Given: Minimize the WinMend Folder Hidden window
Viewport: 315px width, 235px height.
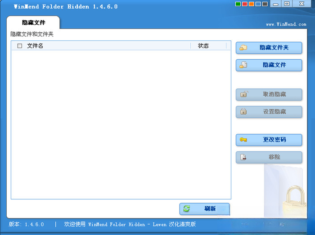Looking at the screenshot, I should tap(276, 4).
